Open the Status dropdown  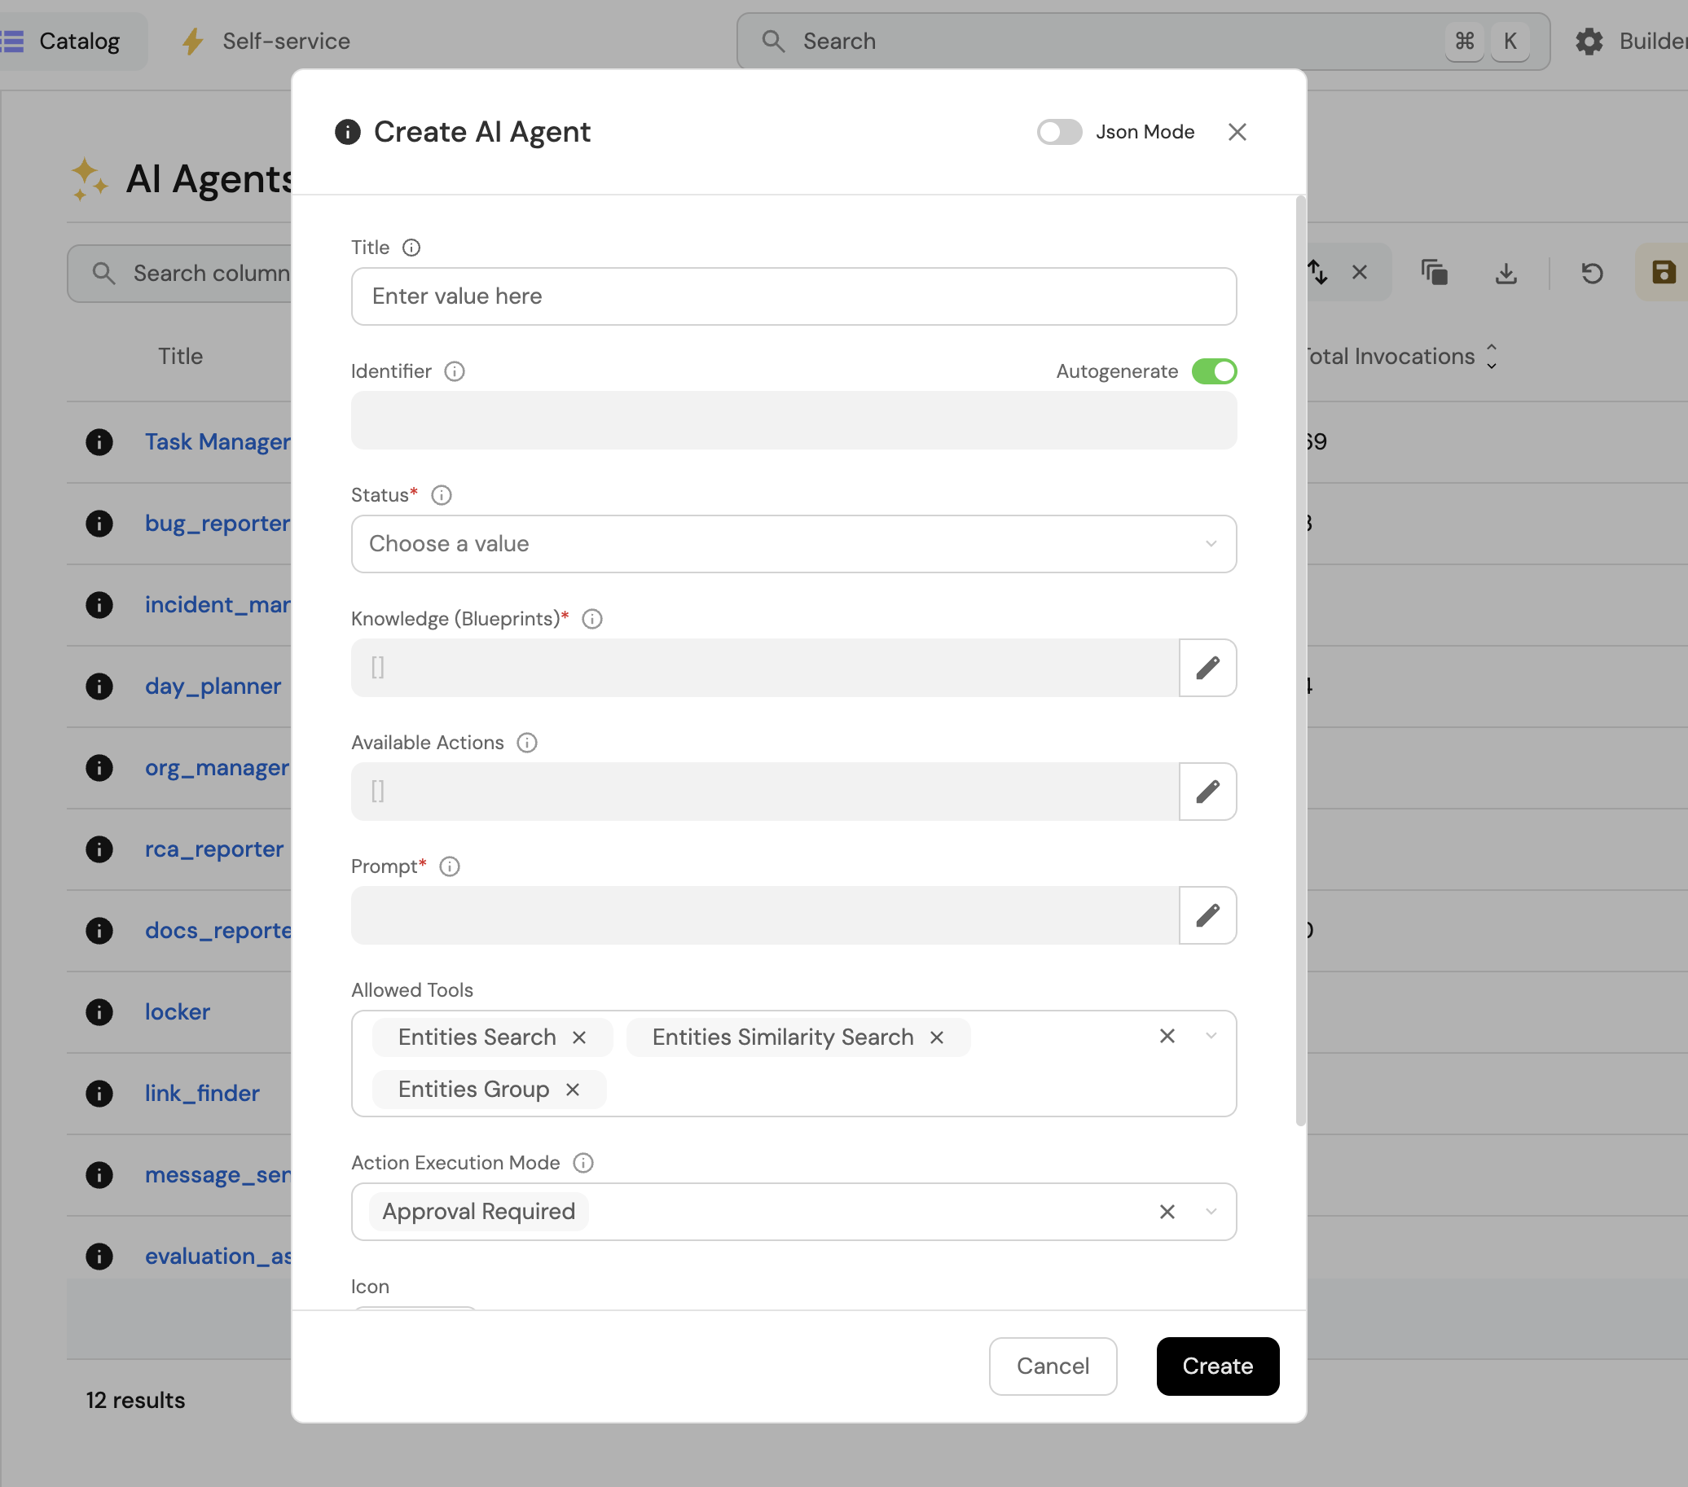[x=793, y=543]
